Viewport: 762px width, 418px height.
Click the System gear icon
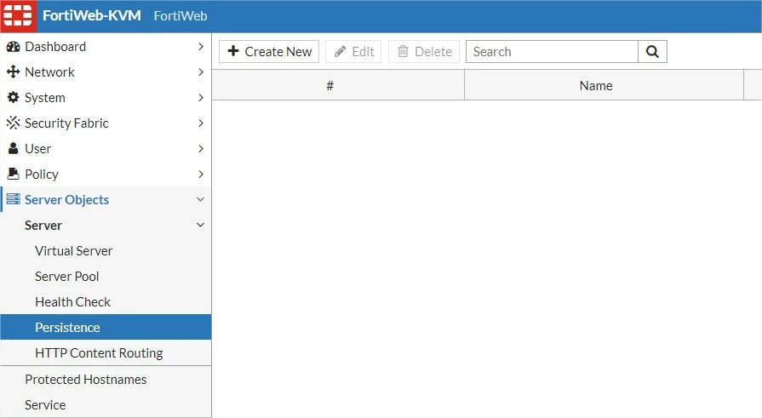coord(13,97)
